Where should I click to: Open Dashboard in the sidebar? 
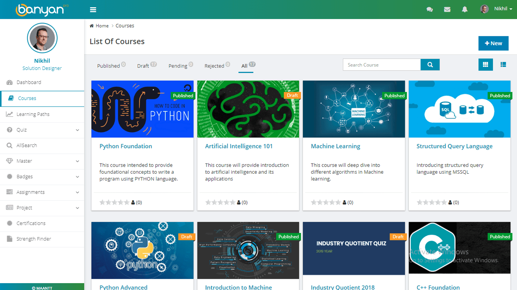pyautogui.click(x=42, y=82)
